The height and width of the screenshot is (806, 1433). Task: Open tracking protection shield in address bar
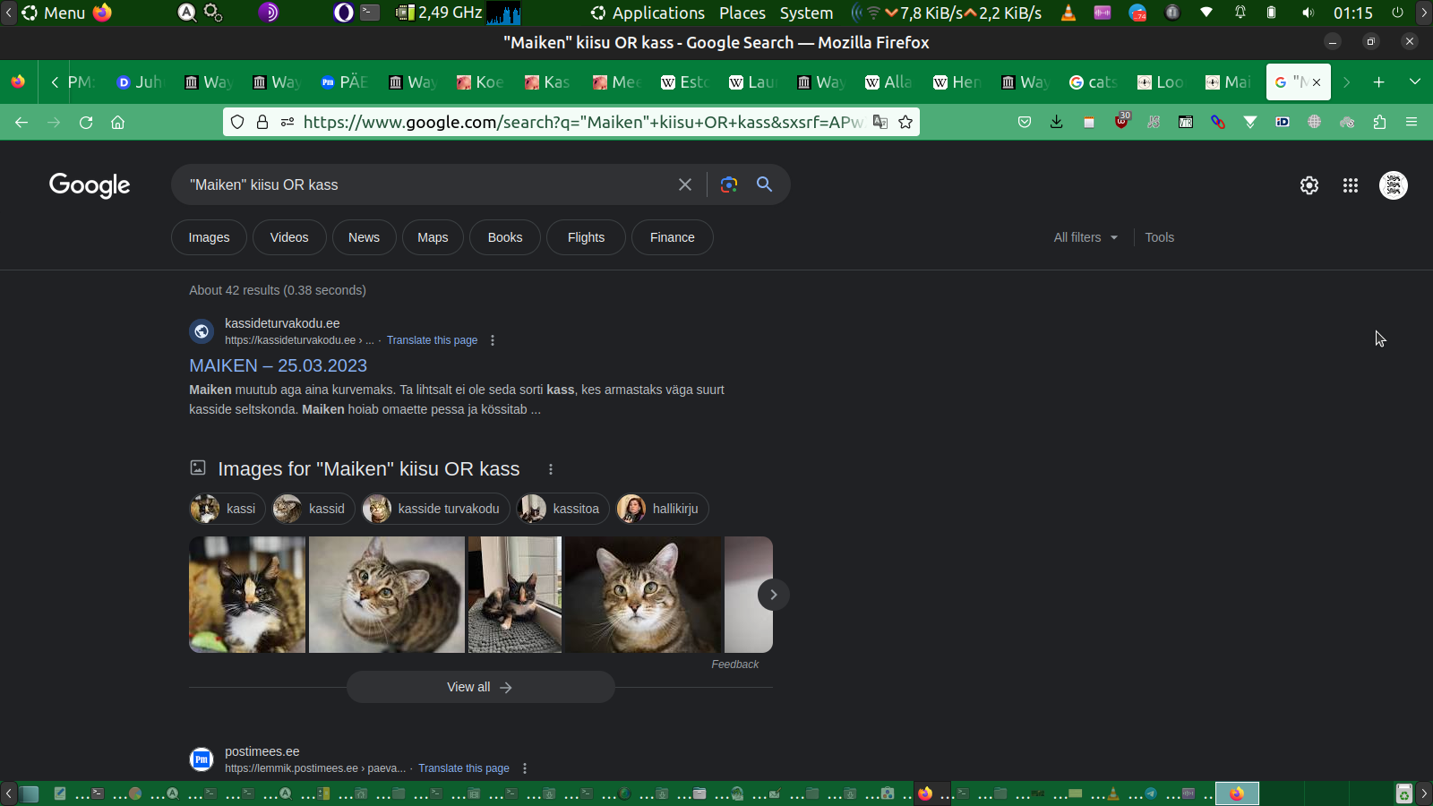(237, 123)
